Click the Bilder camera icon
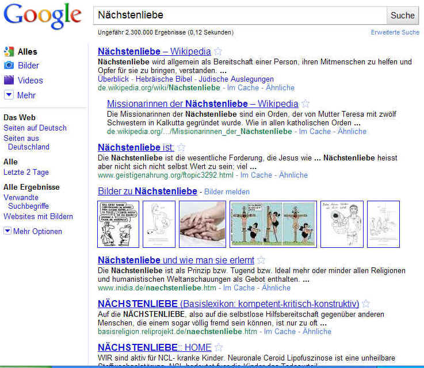 coord(9,65)
